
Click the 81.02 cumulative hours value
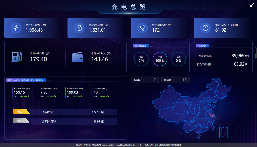[x=221, y=30]
